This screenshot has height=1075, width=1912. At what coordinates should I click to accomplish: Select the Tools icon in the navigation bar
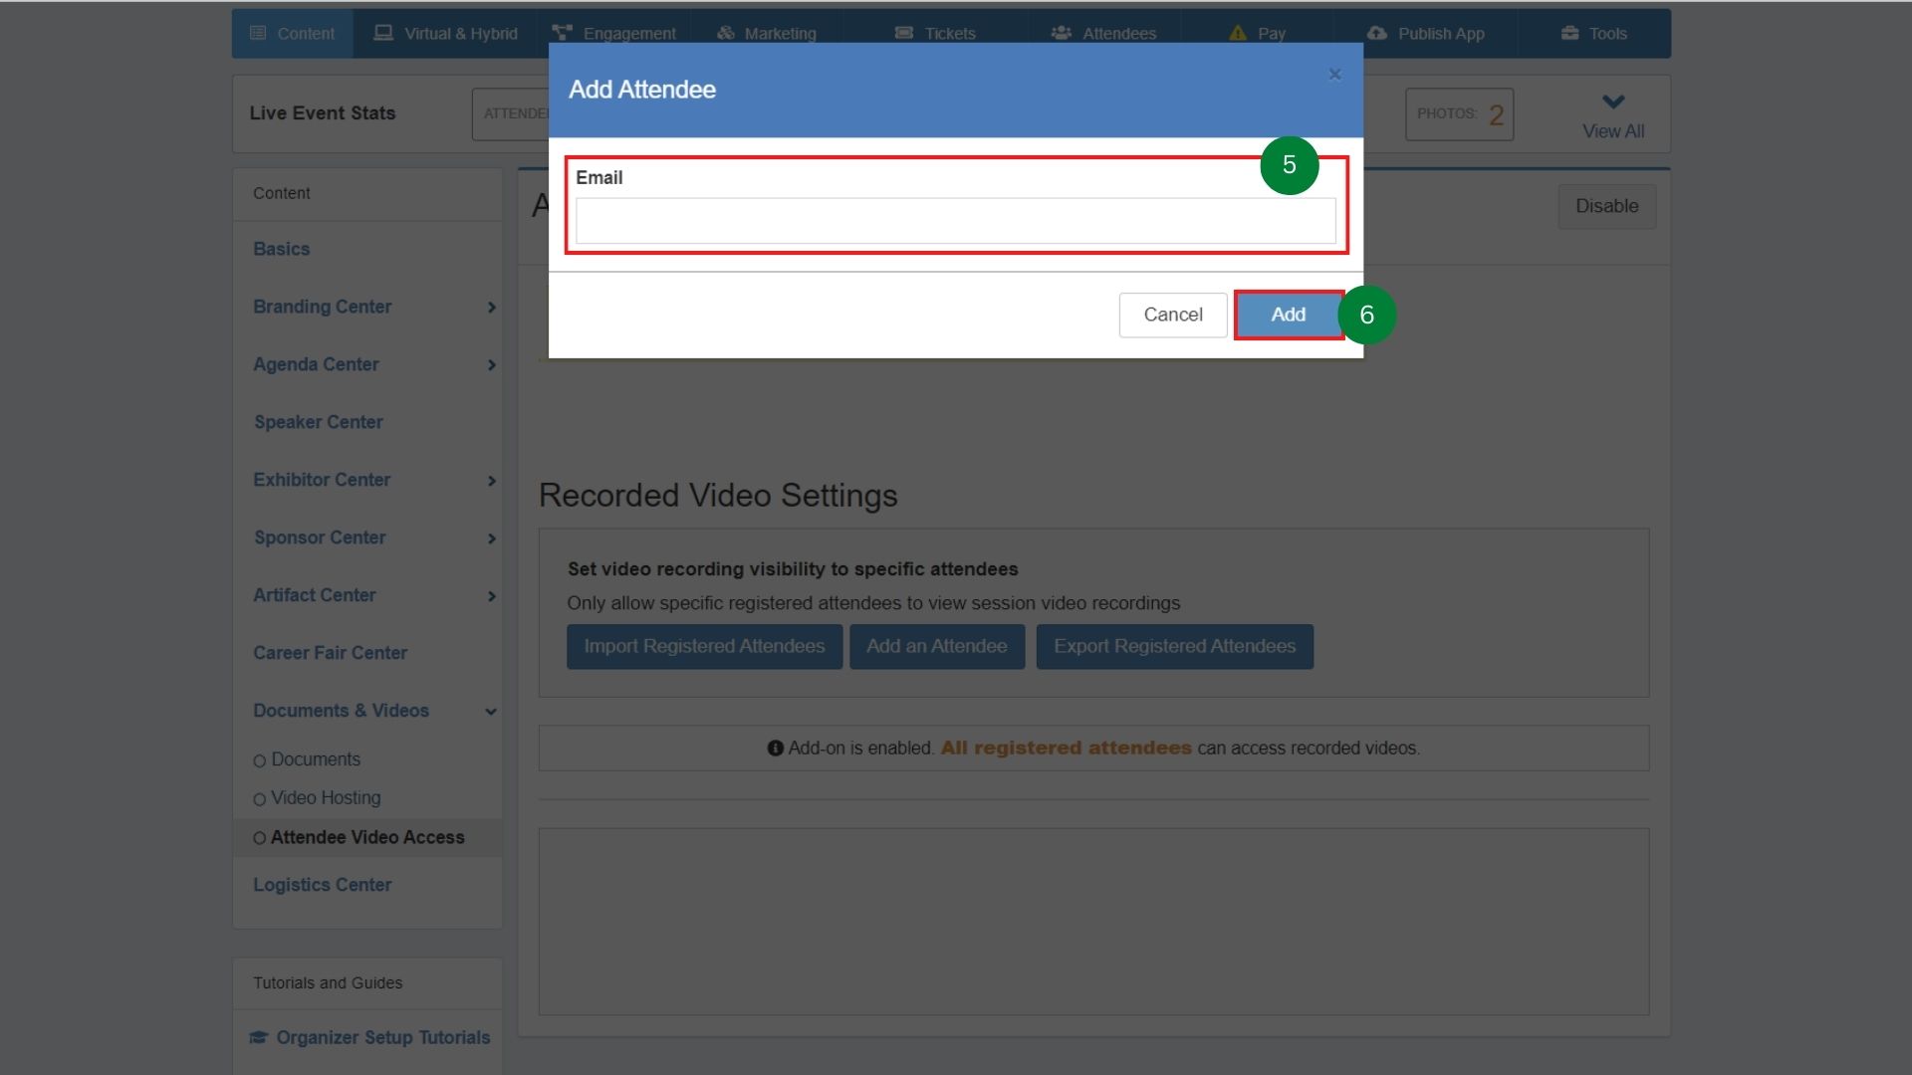coord(1567,33)
